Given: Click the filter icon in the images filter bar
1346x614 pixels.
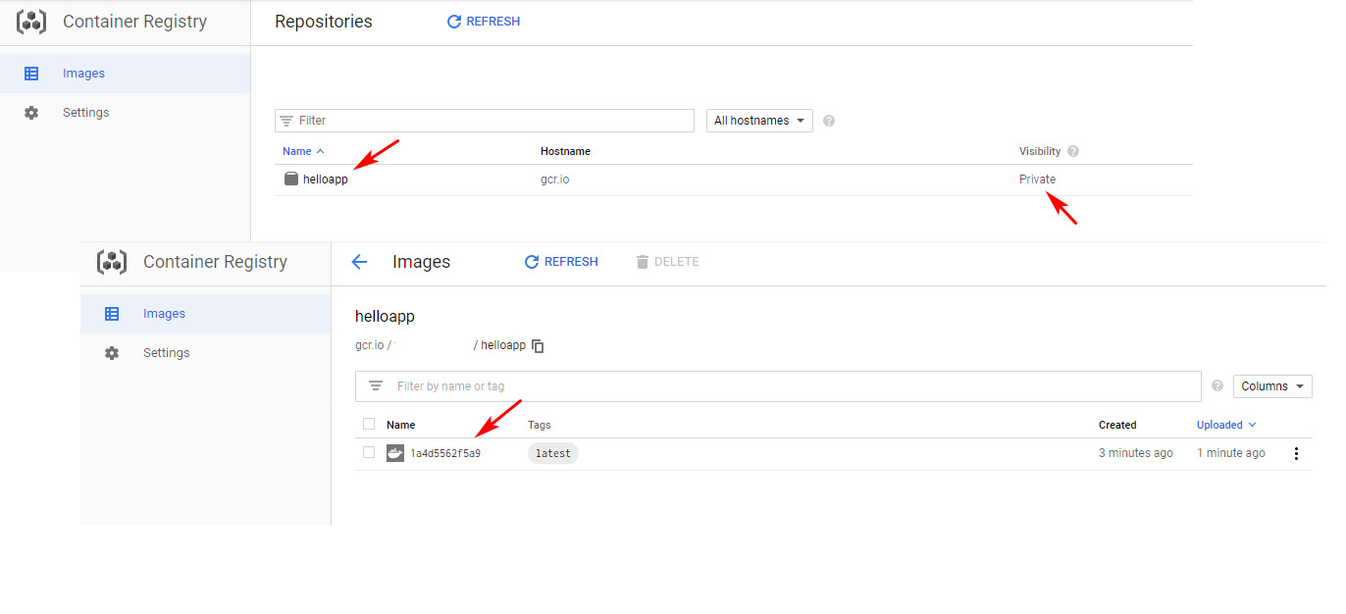Looking at the screenshot, I should [x=375, y=386].
